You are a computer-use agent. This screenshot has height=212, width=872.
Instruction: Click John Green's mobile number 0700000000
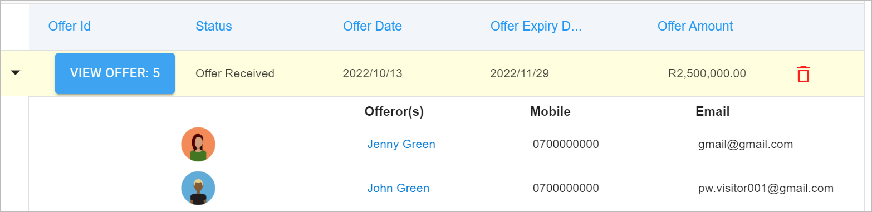(566, 188)
